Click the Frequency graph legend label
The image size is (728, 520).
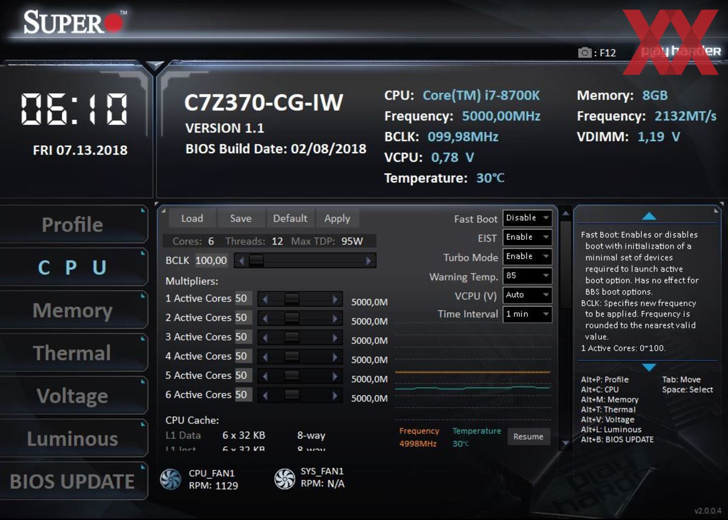coord(419,431)
